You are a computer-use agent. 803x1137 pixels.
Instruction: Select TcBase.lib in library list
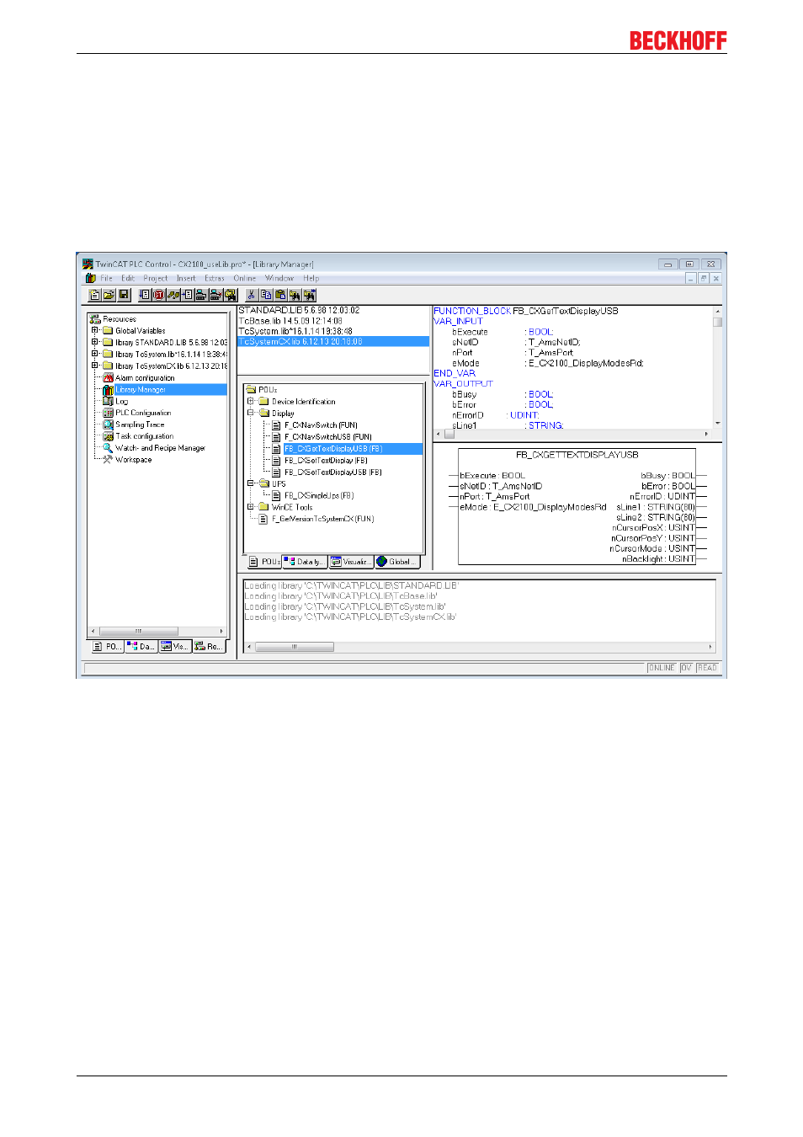pyautogui.click(x=333, y=321)
